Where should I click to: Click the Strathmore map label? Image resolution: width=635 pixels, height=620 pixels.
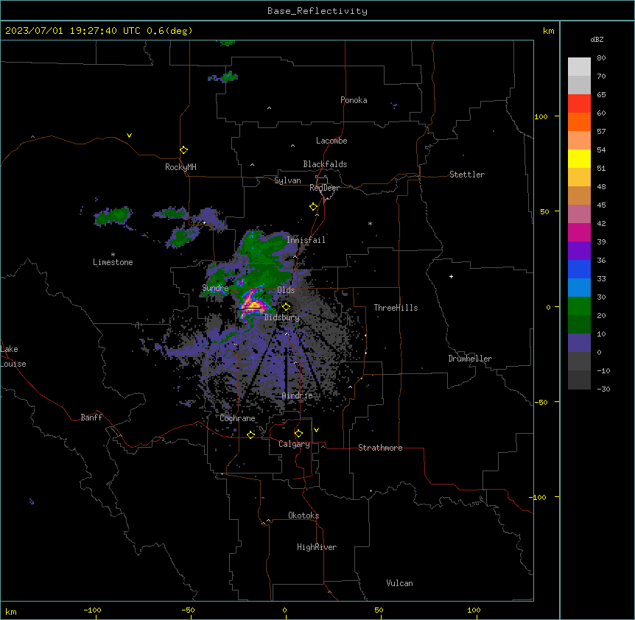coord(380,448)
